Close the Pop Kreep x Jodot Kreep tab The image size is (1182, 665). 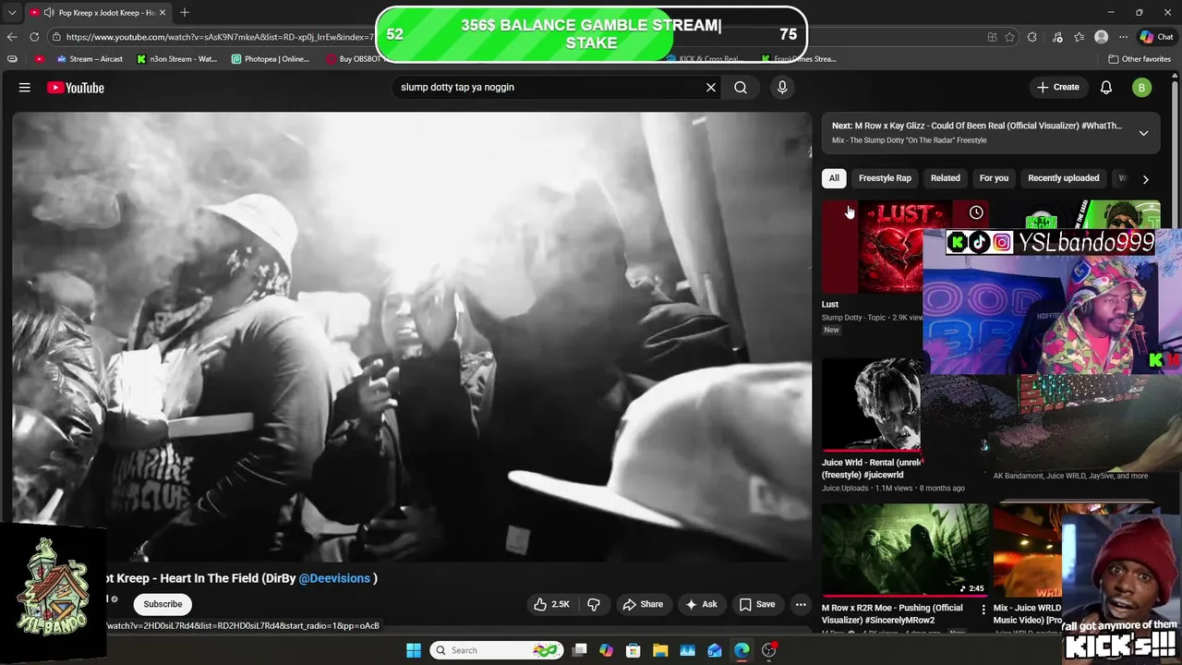click(163, 13)
